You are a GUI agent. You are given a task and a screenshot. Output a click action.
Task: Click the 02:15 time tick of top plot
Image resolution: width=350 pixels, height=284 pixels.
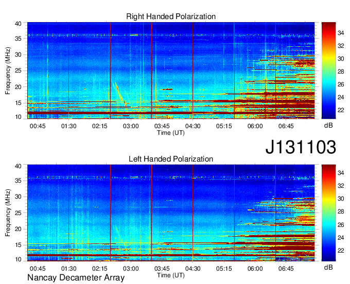click(x=100, y=126)
